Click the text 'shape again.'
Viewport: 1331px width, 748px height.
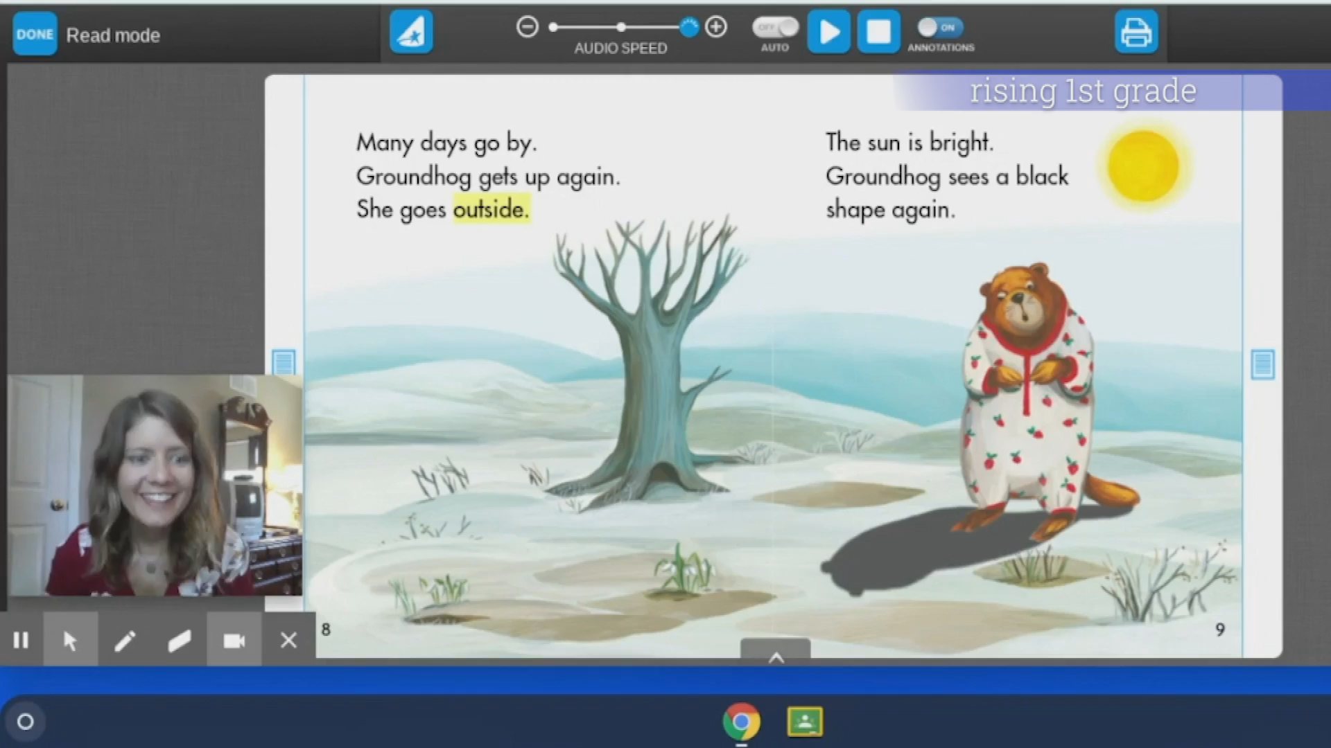890,210
